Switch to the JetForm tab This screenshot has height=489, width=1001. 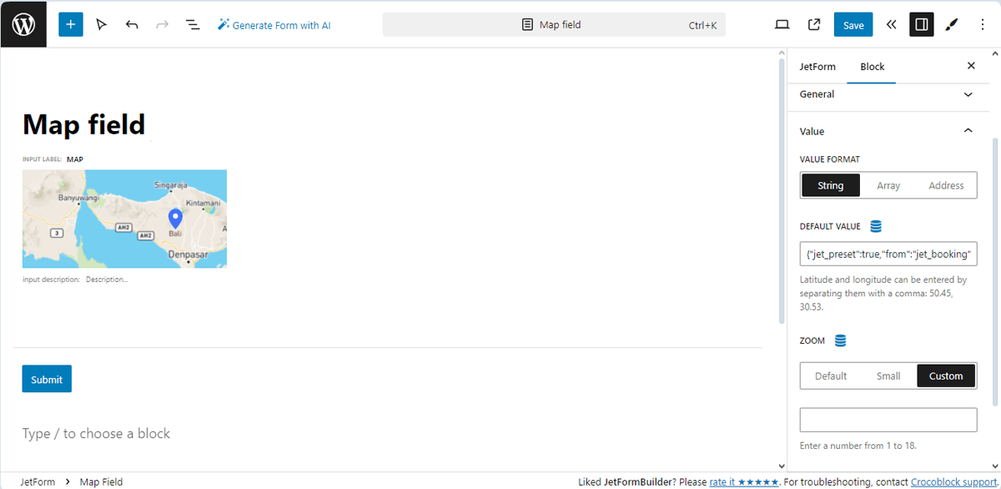pyautogui.click(x=817, y=67)
